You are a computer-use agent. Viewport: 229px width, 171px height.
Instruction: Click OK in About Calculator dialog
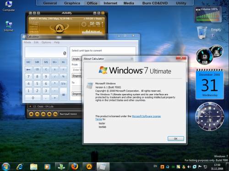pyautogui.click(x=176, y=139)
